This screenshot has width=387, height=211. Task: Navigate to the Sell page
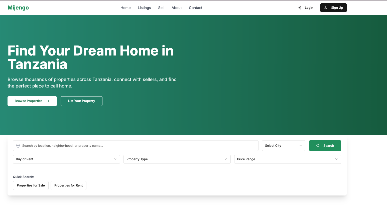click(x=161, y=8)
